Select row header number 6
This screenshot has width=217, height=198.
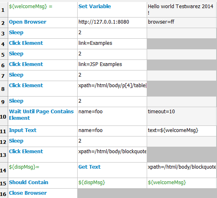tap(4, 65)
